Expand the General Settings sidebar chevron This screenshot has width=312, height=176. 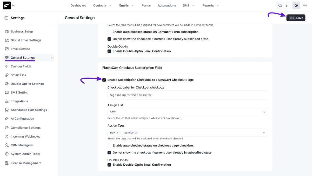coord(51,58)
